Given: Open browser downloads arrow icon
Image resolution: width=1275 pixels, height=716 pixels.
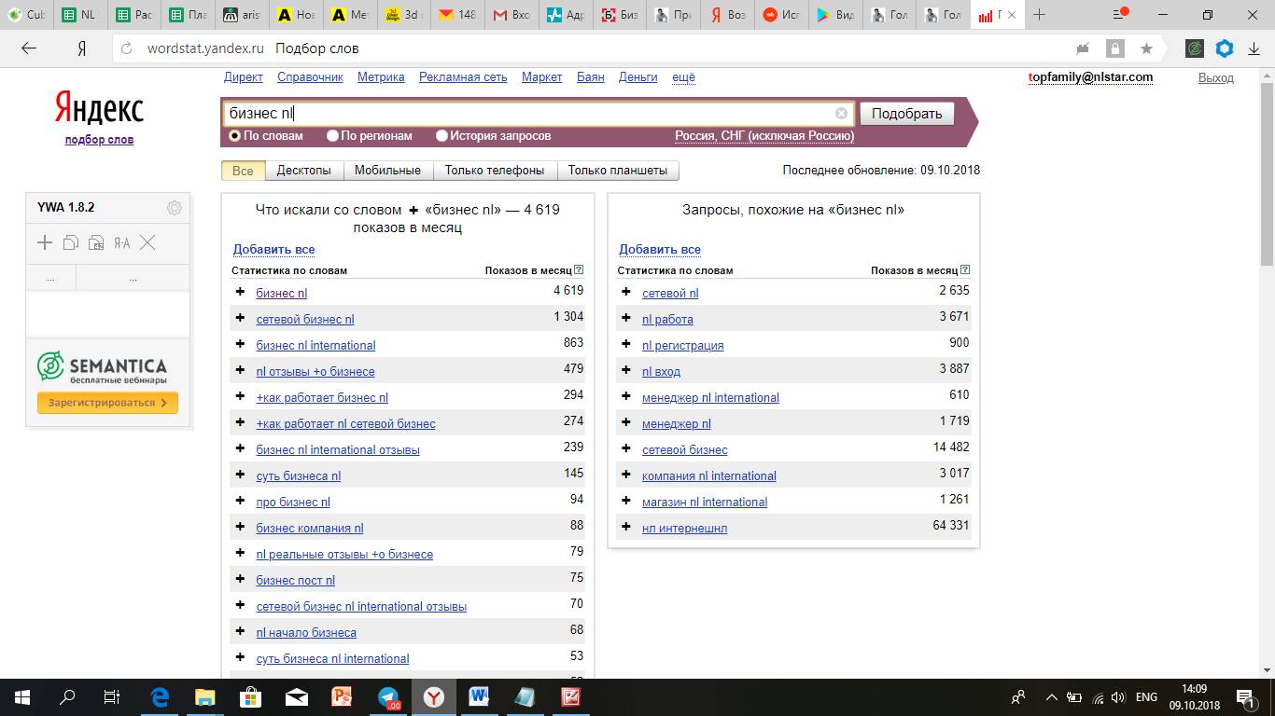Looking at the screenshot, I should (1252, 48).
